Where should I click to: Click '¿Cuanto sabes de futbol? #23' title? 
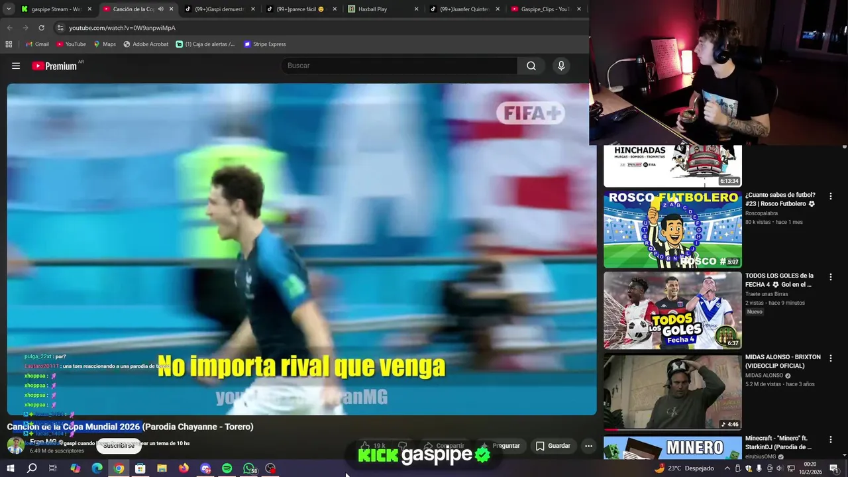coord(780,199)
